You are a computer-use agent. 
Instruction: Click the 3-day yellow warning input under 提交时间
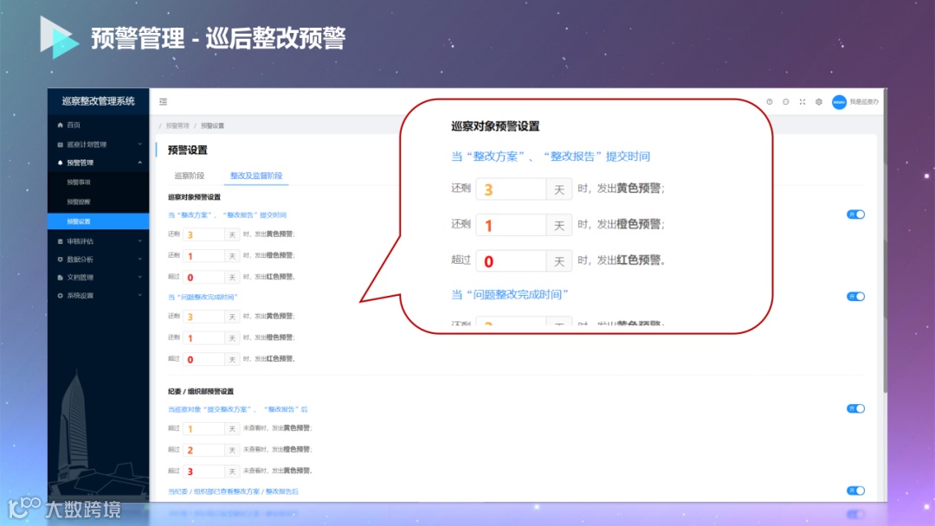pyautogui.click(x=203, y=234)
